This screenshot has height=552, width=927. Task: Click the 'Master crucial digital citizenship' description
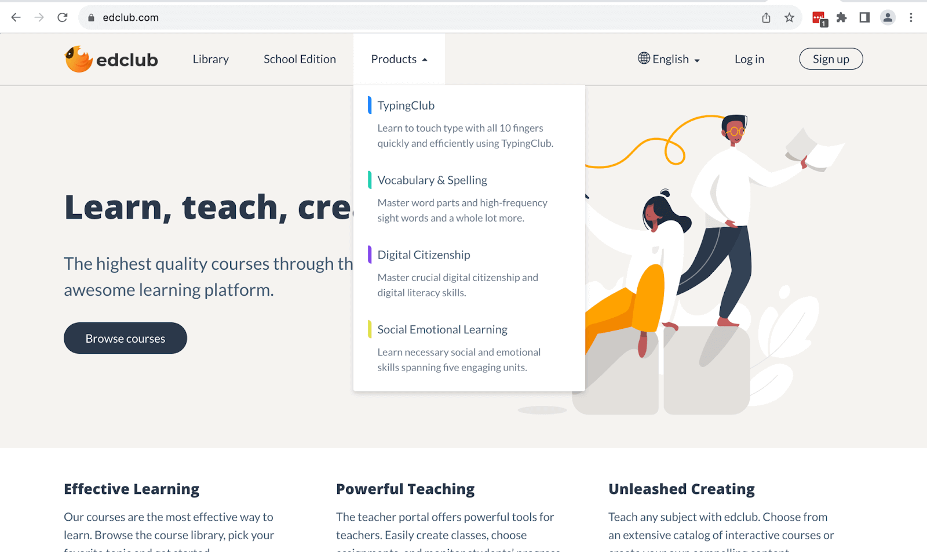[458, 285]
